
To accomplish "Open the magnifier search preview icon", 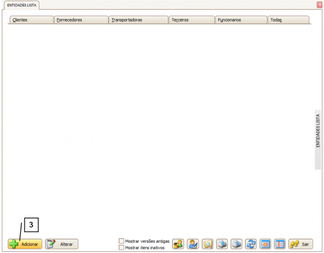I will (x=208, y=244).
